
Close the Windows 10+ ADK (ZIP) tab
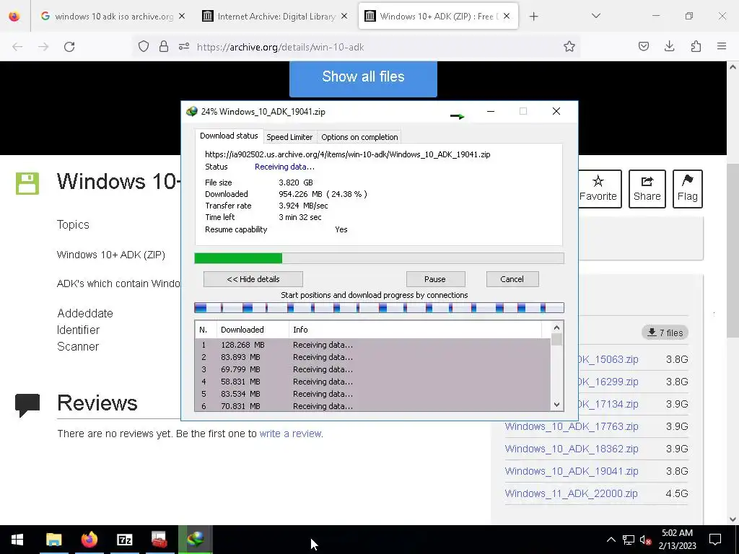[x=507, y=17]
